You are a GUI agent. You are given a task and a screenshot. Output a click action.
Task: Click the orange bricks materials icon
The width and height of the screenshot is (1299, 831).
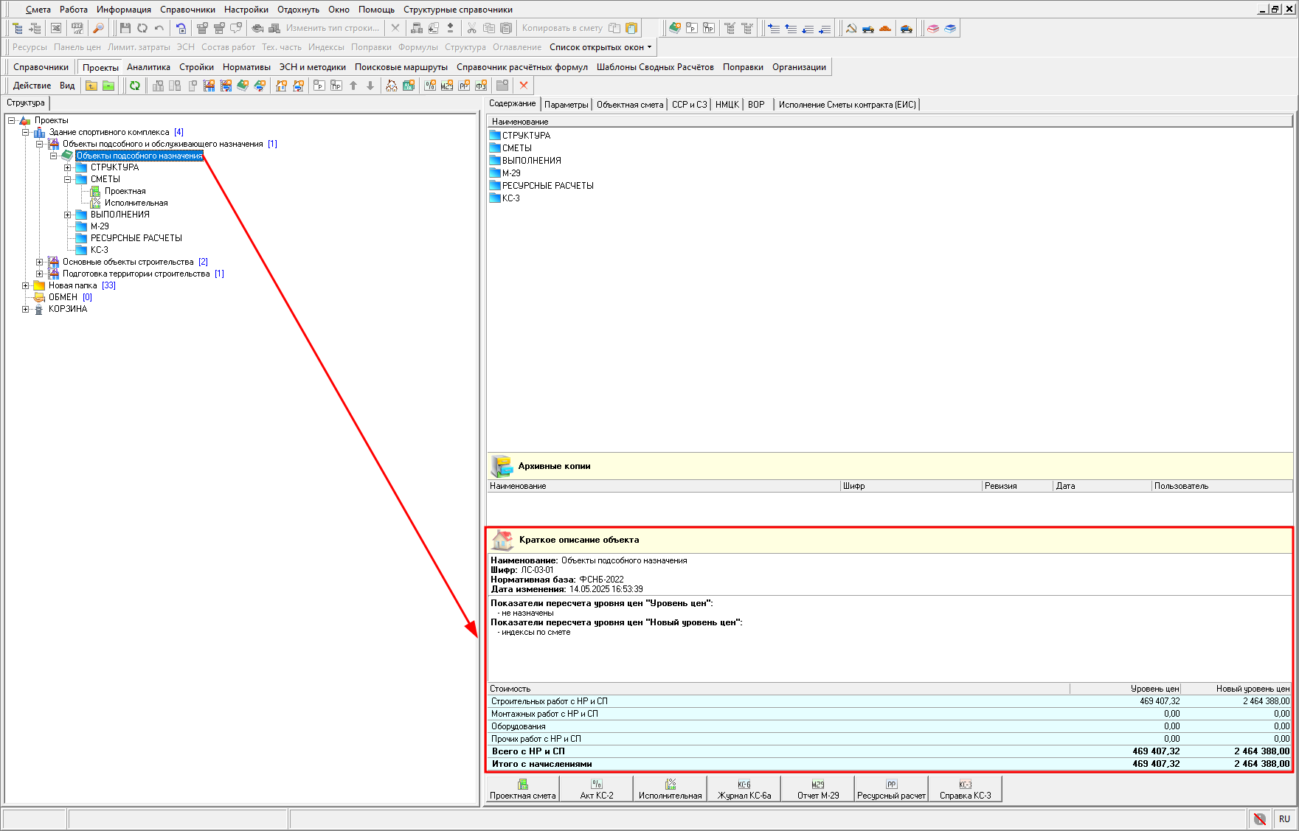click(885, 28)
